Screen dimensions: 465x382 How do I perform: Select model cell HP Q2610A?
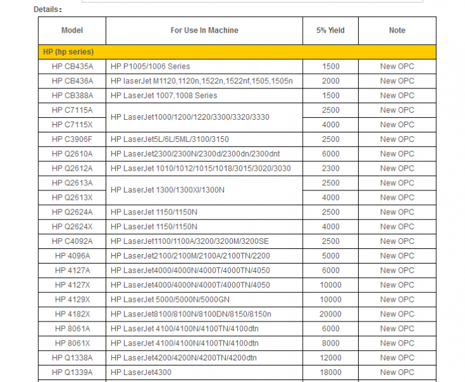point(72,153)
